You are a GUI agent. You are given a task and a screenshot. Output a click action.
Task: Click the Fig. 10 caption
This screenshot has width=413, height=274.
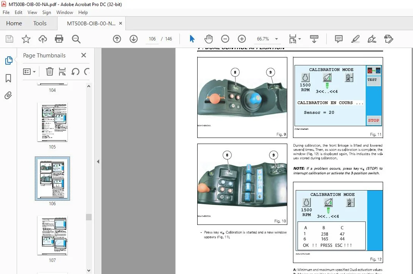pos(280,221)
